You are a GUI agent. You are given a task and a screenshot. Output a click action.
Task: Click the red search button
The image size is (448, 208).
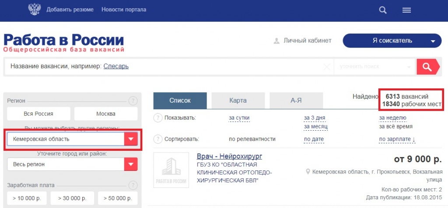[427, 67]
